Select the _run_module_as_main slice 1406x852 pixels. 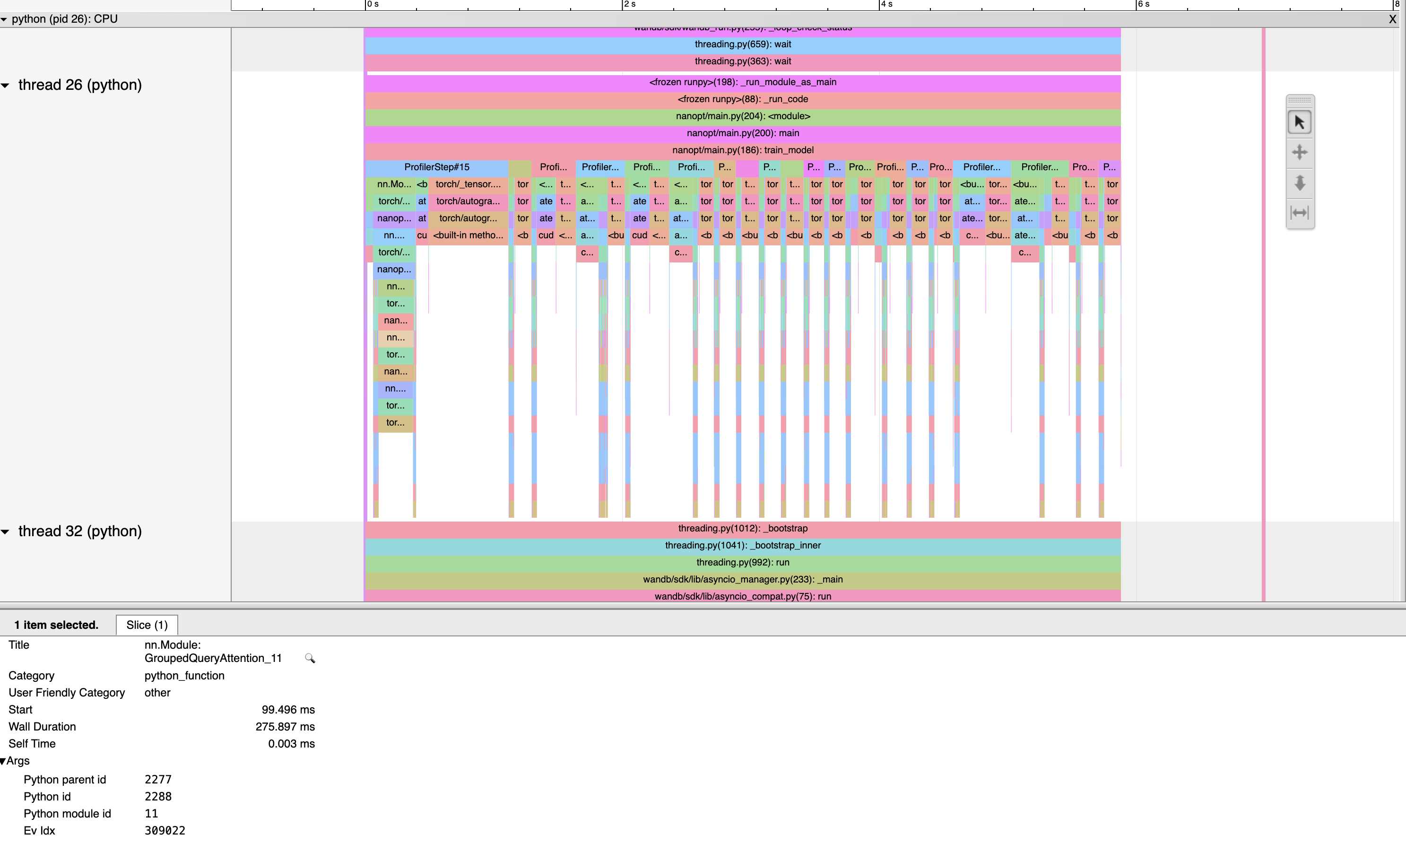(x=742, y=82)
